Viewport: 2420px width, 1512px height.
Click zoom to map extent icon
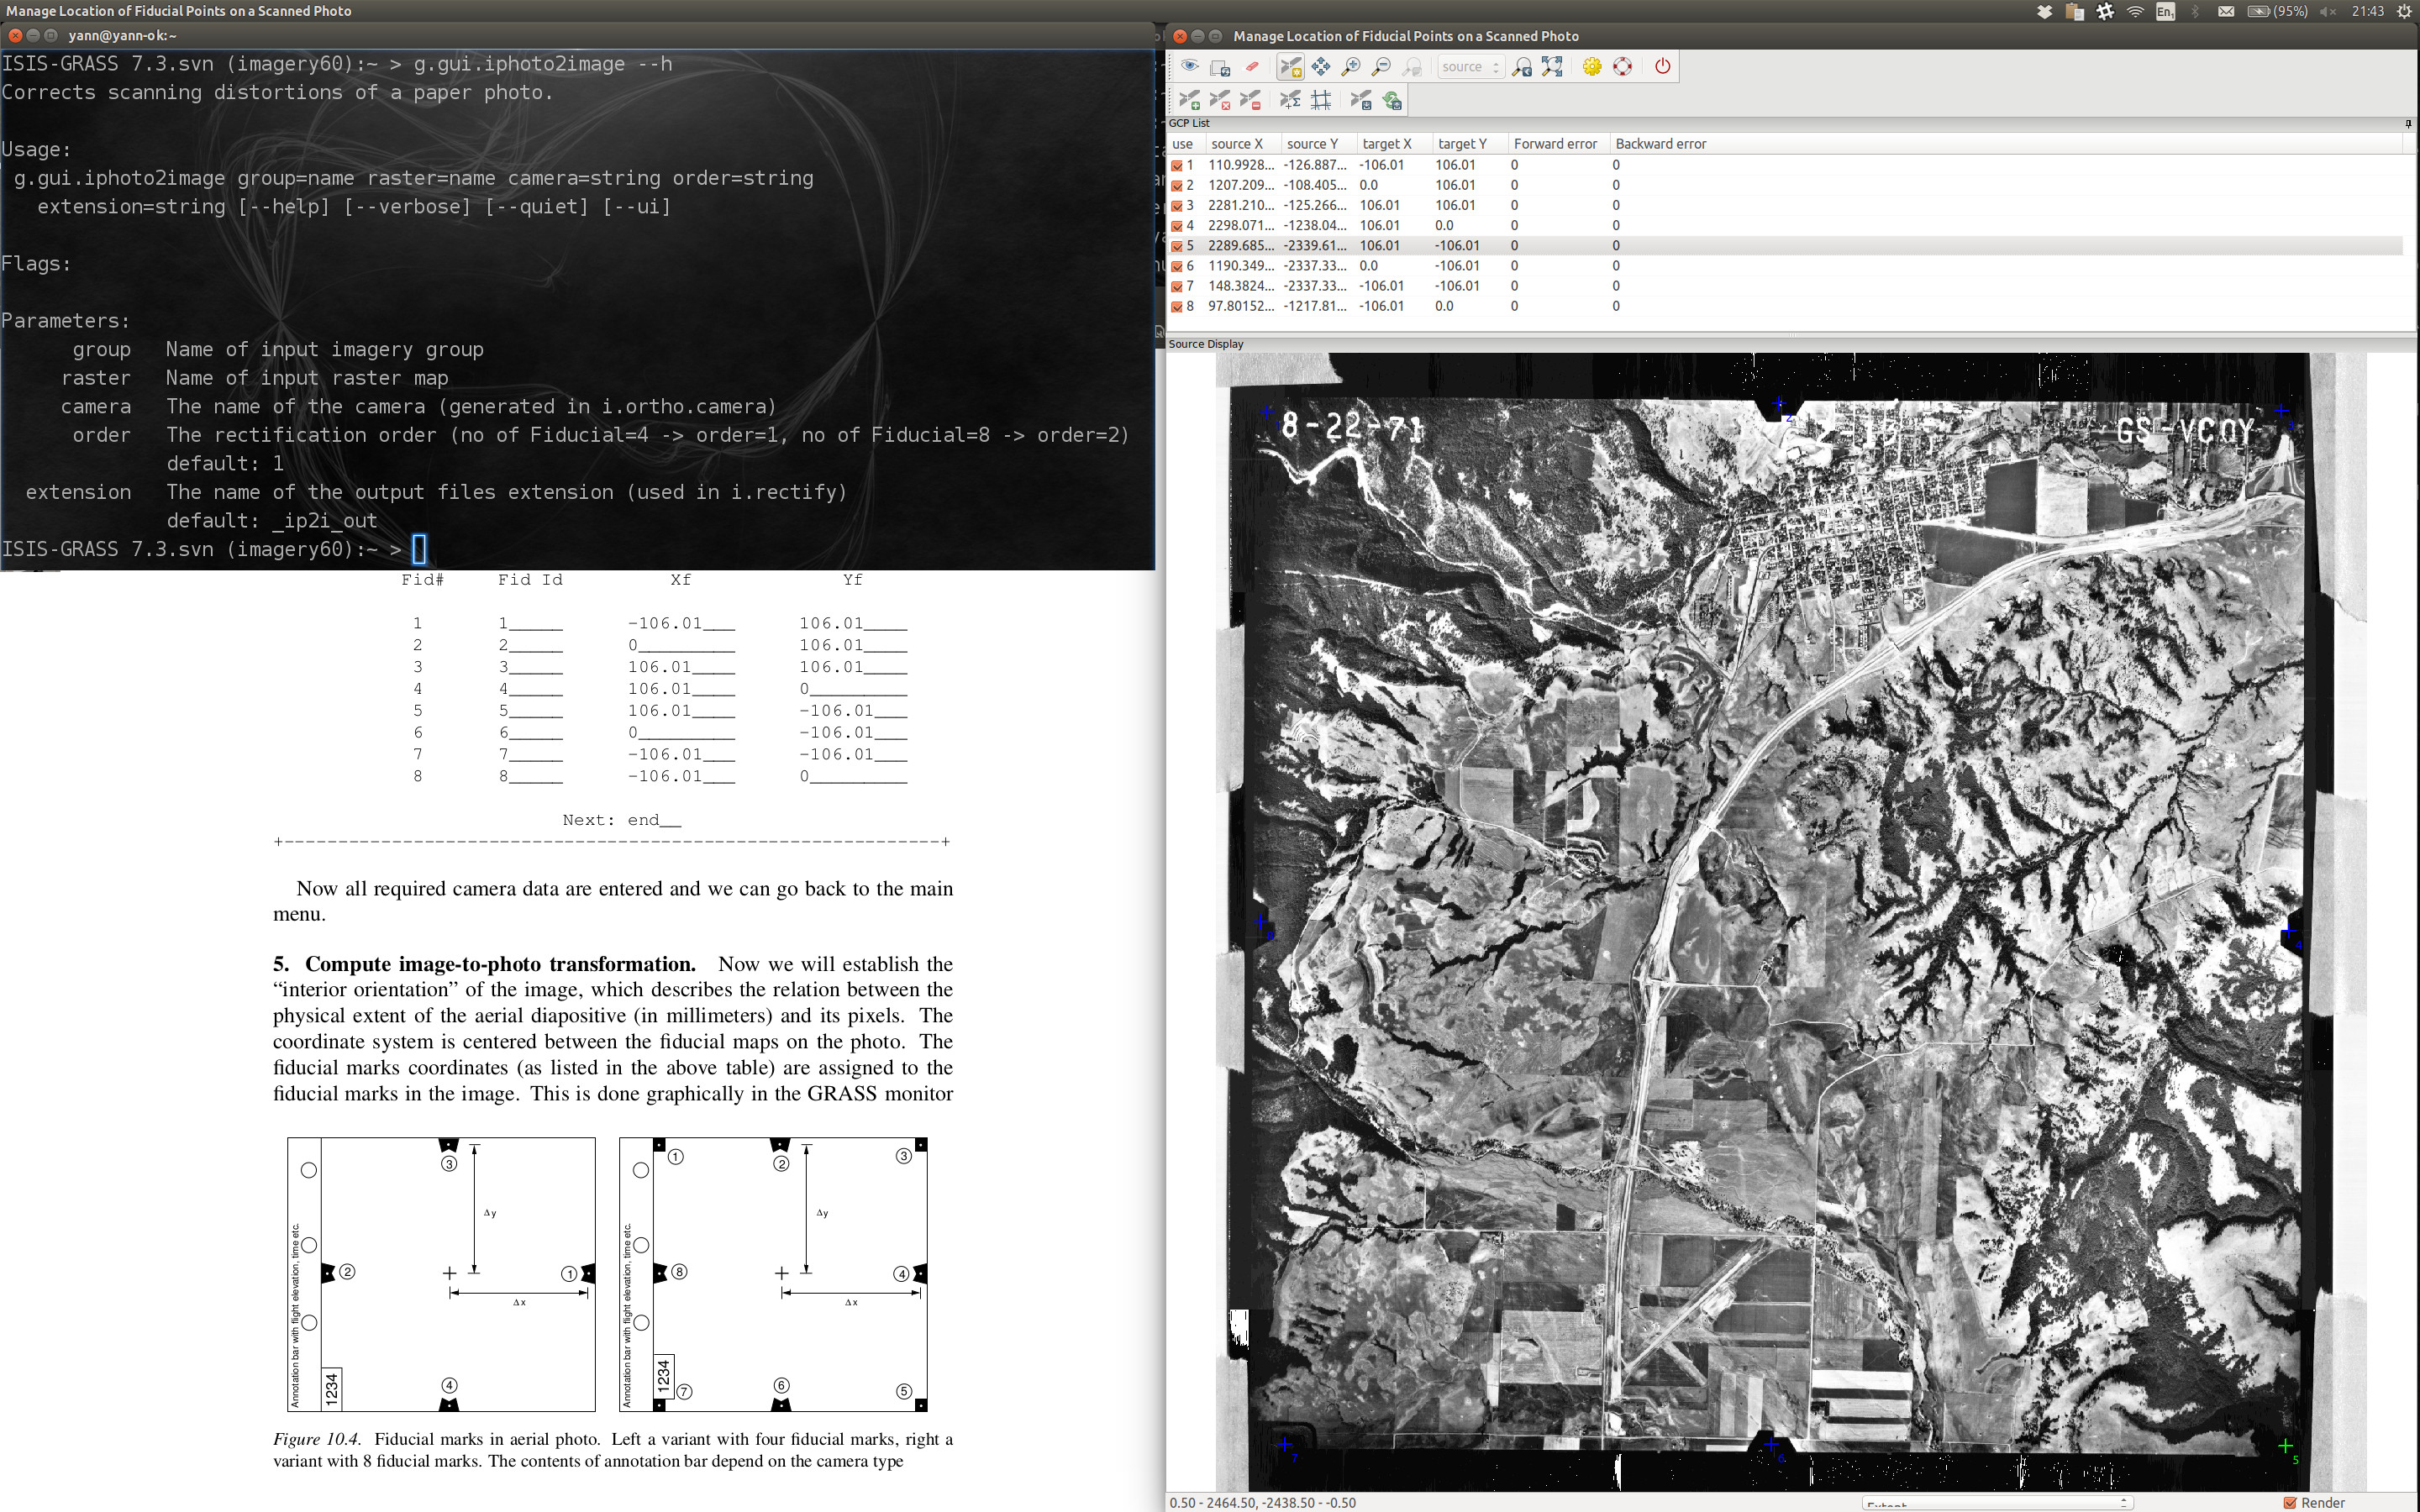tap(1552, 66)
